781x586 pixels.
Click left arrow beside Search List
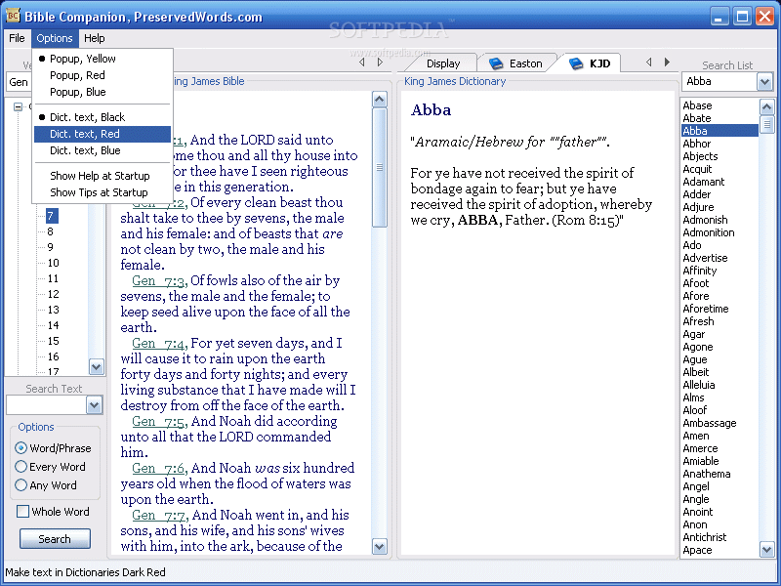648,62
